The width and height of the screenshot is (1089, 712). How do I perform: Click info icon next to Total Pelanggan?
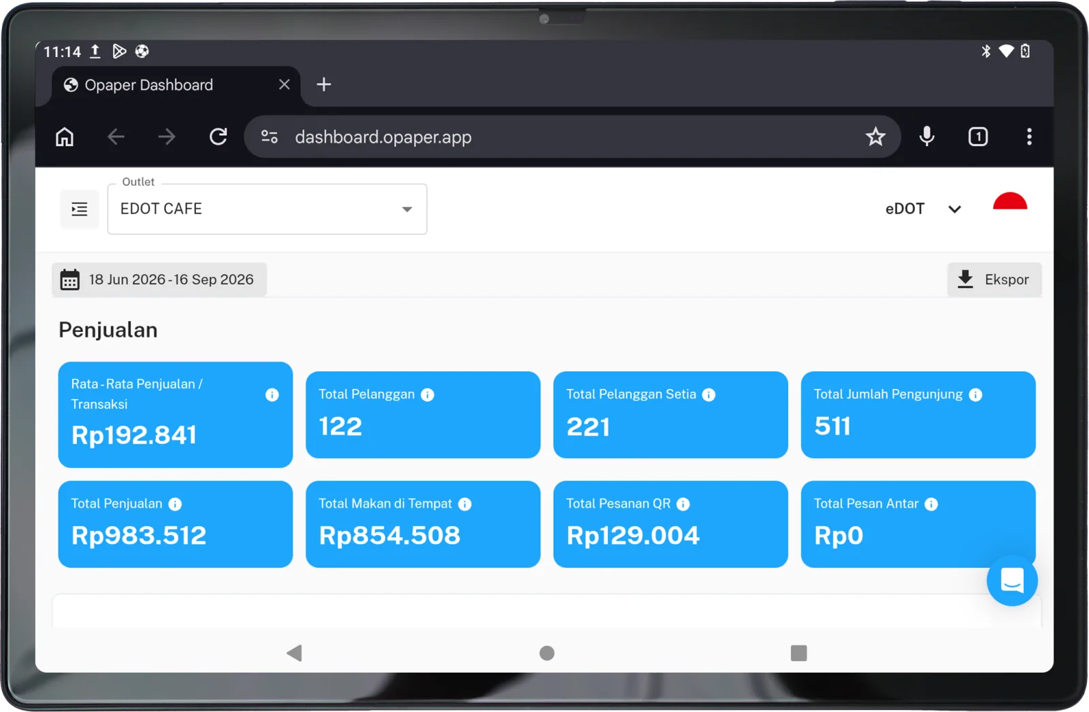pyautogui.click(x=427, y=394)
